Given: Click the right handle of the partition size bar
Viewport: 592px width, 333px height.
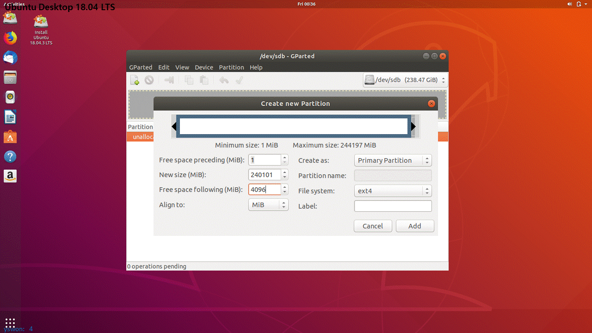Looking at the screenshot, I should [x=413, y=126].
